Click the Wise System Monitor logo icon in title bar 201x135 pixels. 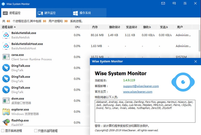[3, 4]
